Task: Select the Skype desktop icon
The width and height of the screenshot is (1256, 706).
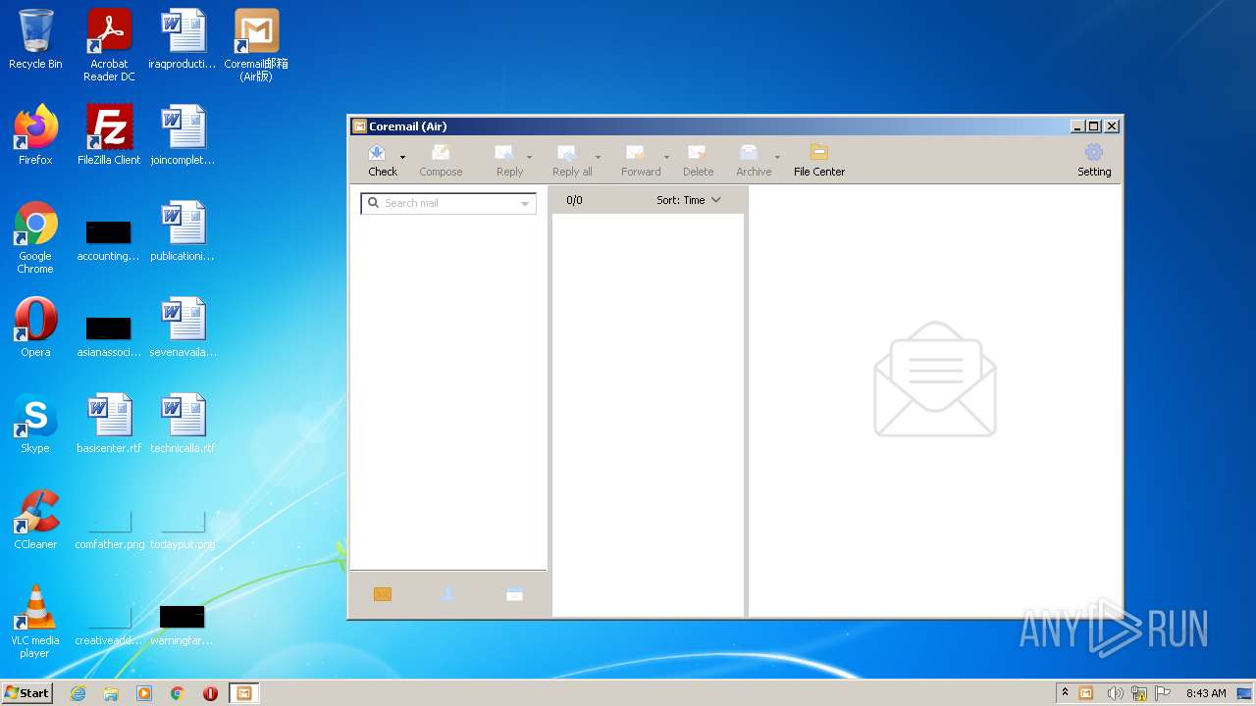Action: pos(35,424)
